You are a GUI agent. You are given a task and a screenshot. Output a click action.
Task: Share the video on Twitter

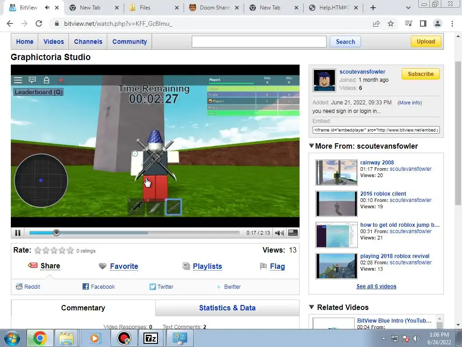pos(165,286)
